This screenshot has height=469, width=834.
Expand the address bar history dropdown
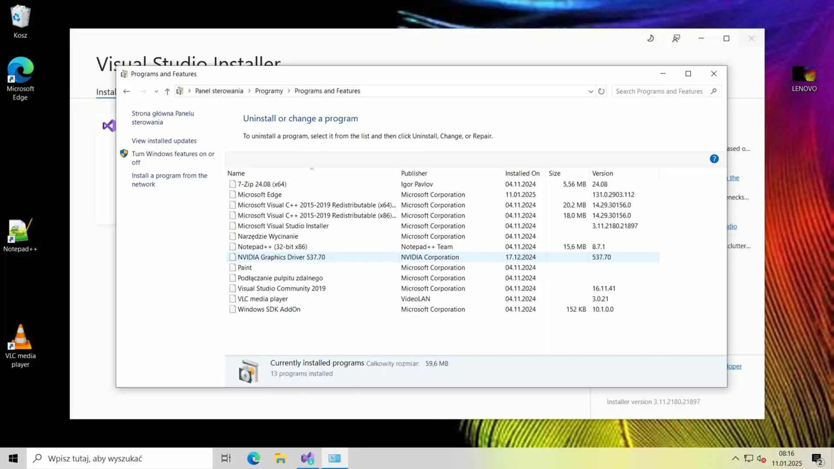tap(590, 91)
